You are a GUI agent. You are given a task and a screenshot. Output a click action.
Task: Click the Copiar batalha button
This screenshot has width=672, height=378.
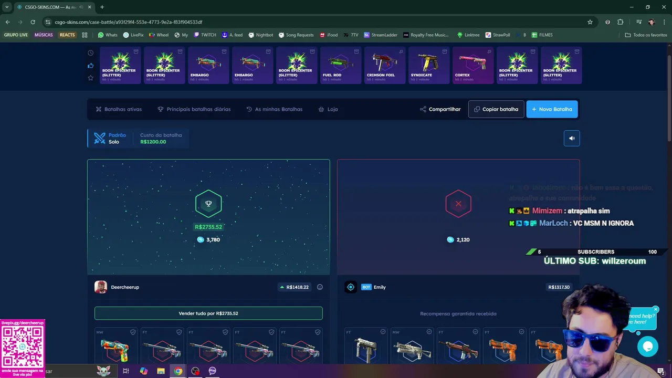pyautogui.click(x=496, y=109)
